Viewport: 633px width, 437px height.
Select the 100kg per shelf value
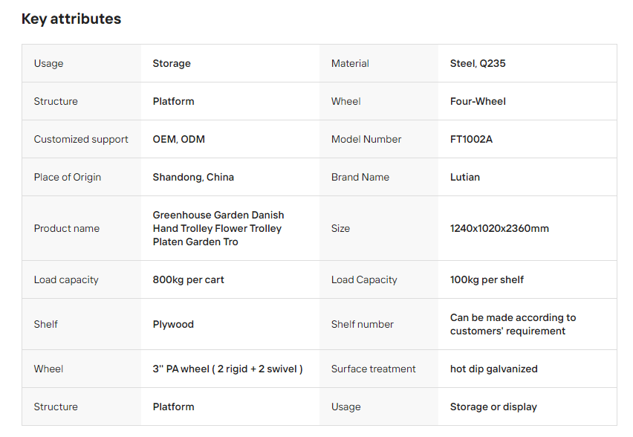(x=487, y=280)
